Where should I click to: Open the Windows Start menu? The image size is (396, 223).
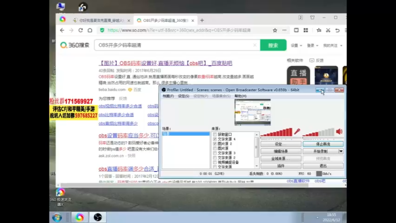pos(57,217)
